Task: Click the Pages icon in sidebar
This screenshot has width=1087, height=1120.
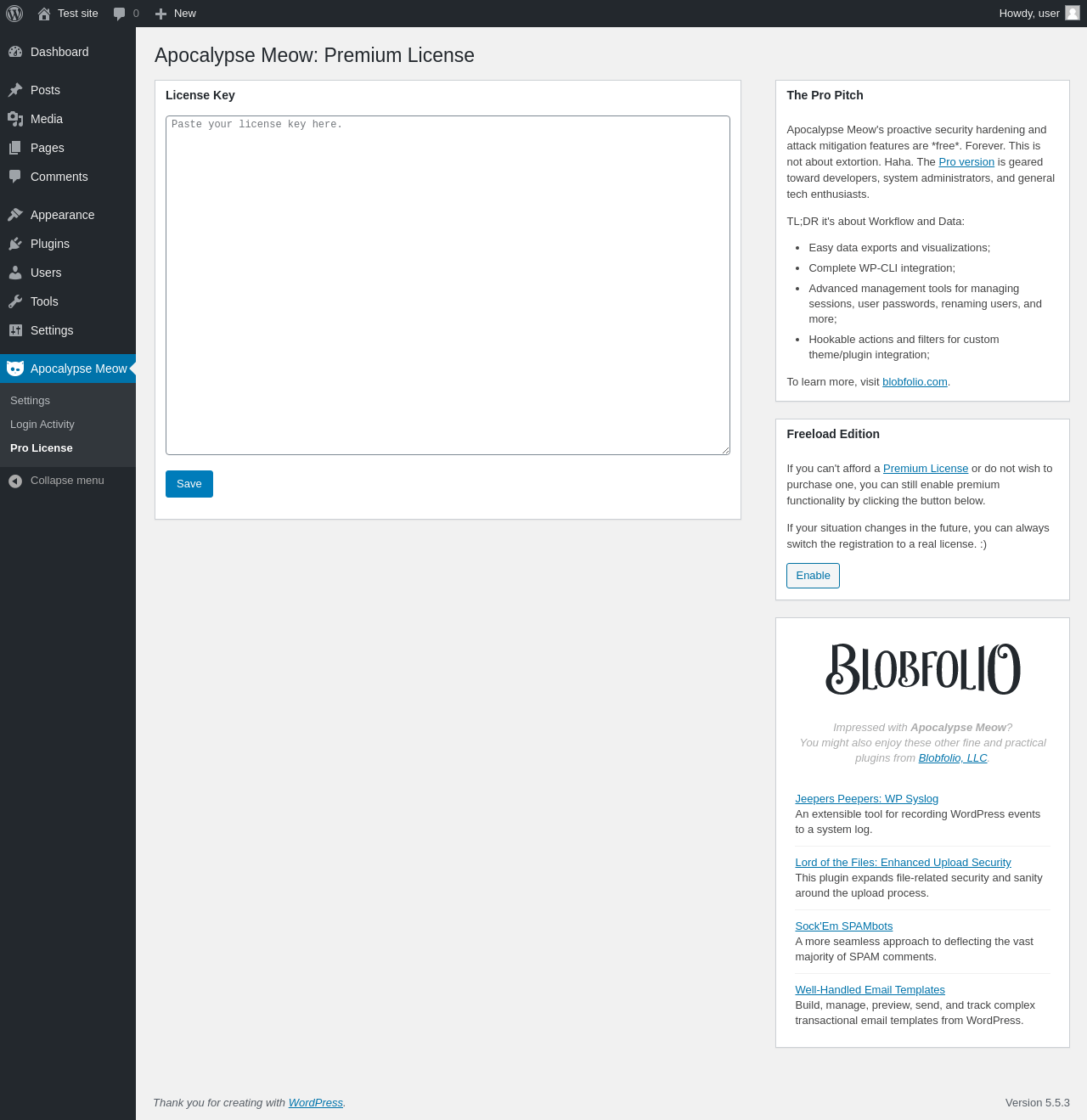Action: 15,148
